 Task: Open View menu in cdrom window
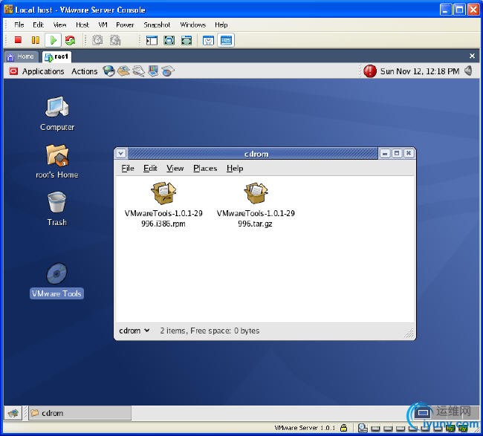175,168
